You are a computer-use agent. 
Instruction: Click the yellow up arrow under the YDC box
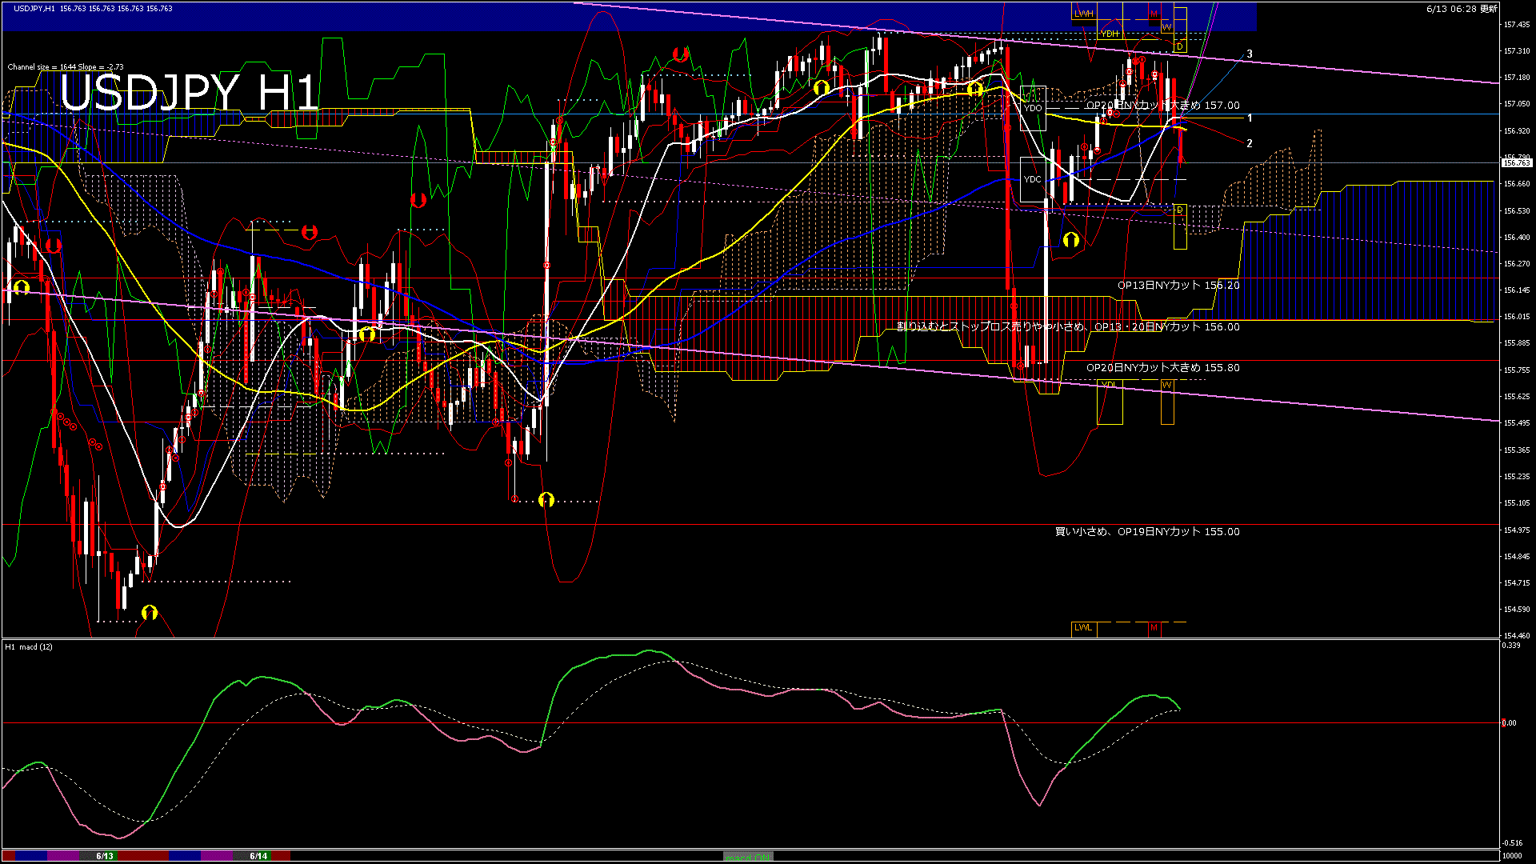1071,239
